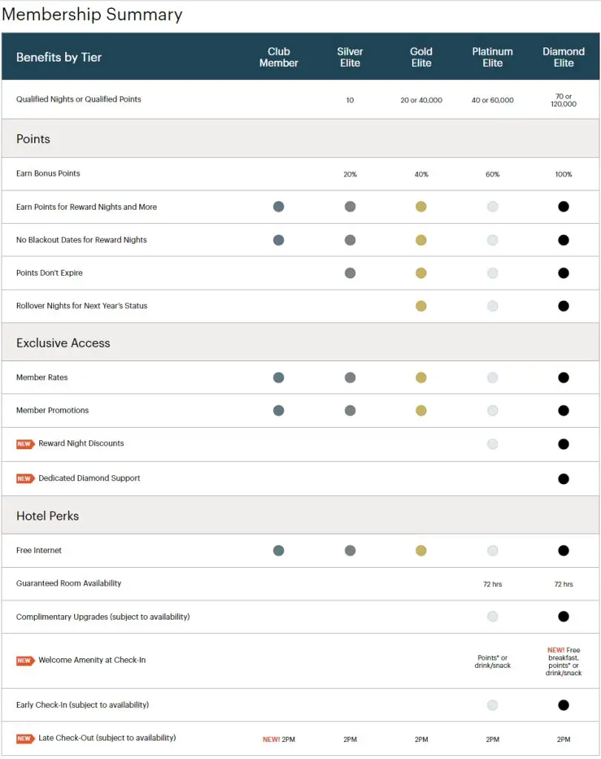
Task: Collapse the Points section header
Action: click(x=33, y=139)
